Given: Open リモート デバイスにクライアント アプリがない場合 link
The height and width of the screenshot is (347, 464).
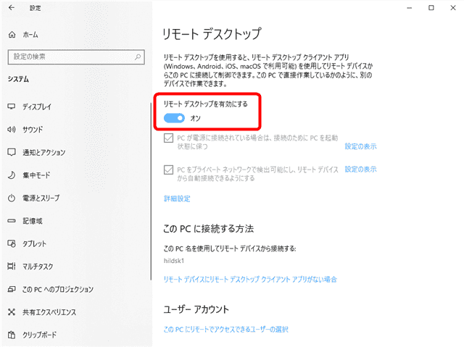Looking at the screenshot, I should (x=250, y=280).
